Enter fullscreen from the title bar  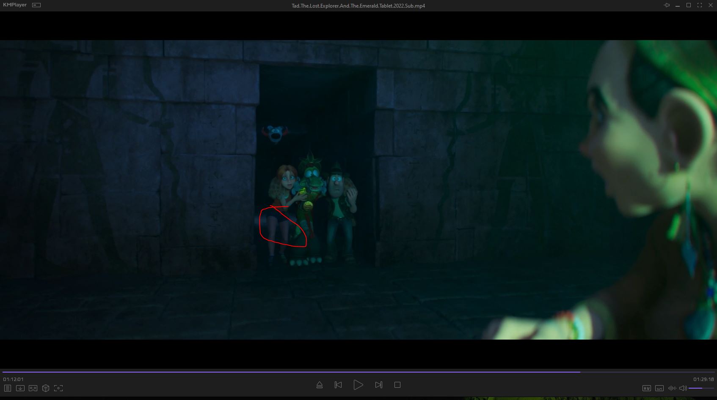pyautogui.click(x=699, y=5)
